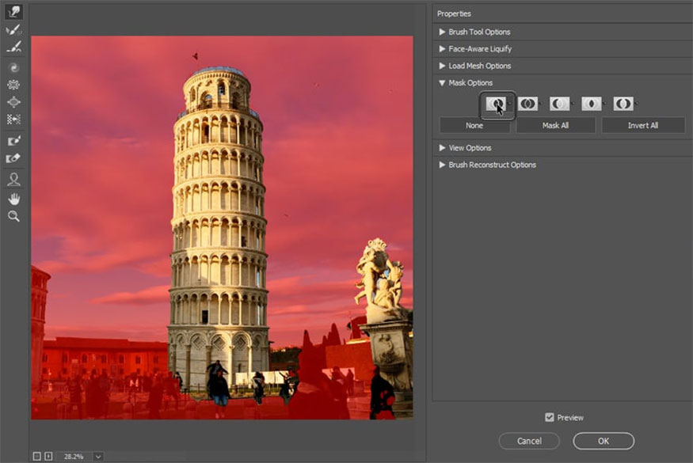
Task: Click the Replace Selection mask icon
Action: 497,104
